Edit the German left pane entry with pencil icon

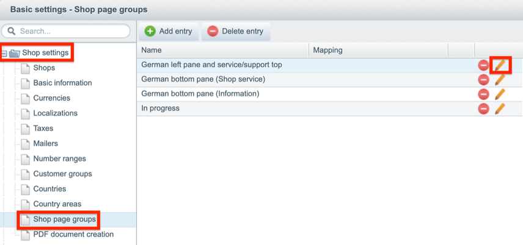coord(500,65)
